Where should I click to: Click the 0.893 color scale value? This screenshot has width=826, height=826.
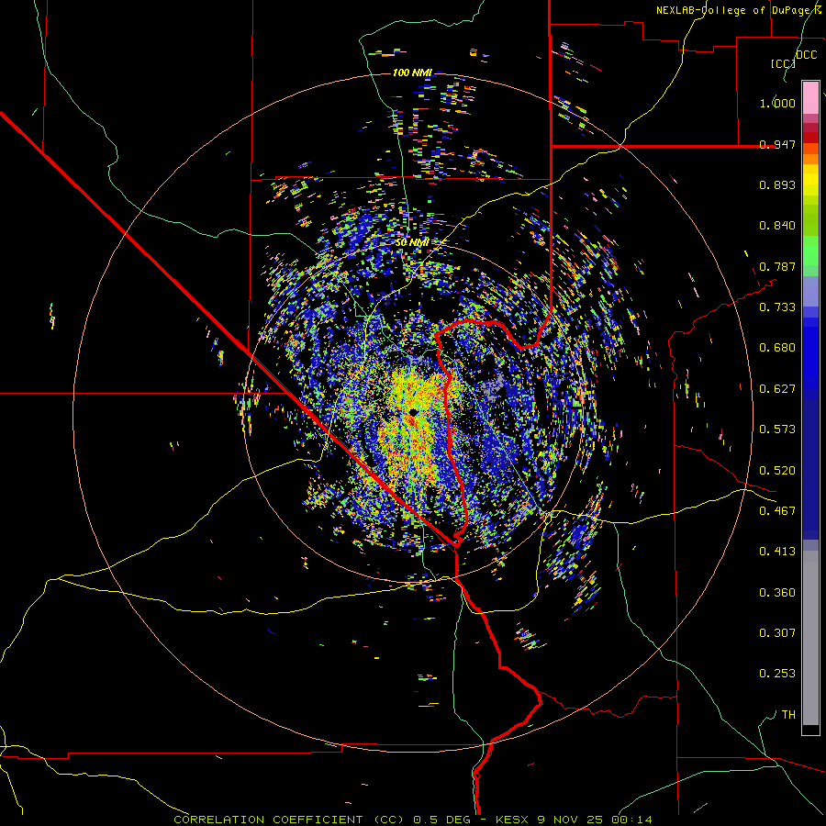point(777,184)
